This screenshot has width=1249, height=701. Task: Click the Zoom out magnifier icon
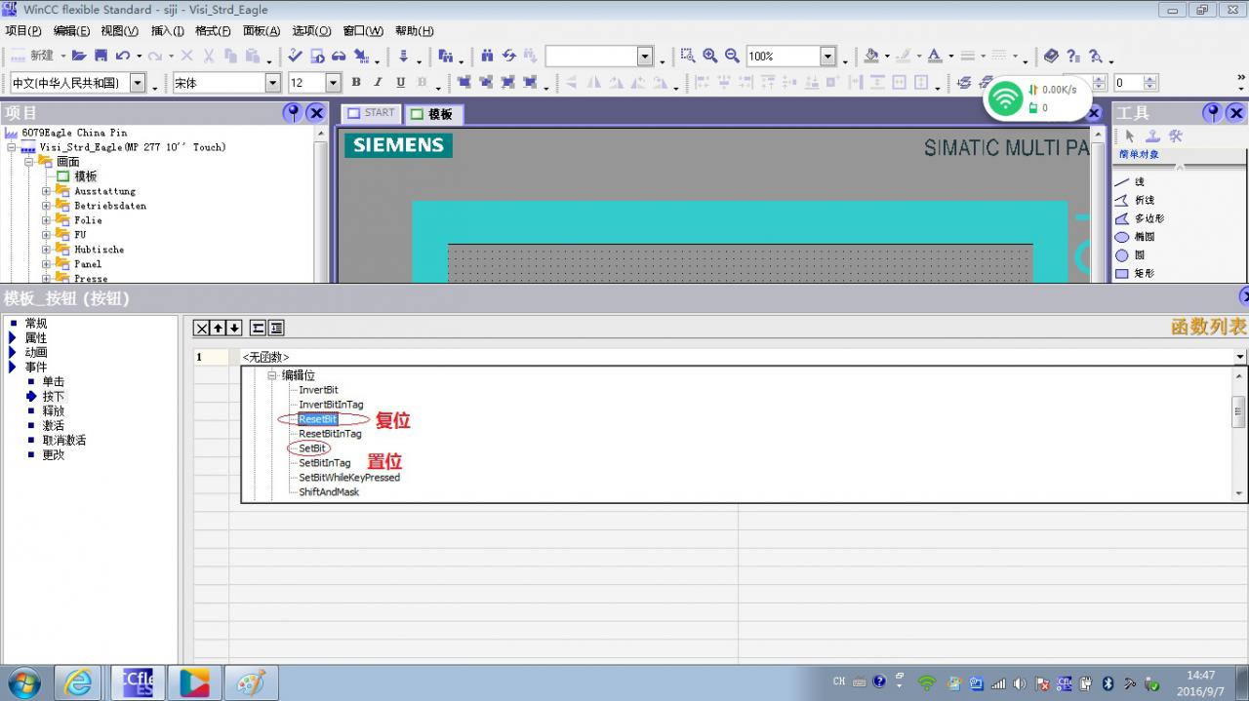(731, 56)
